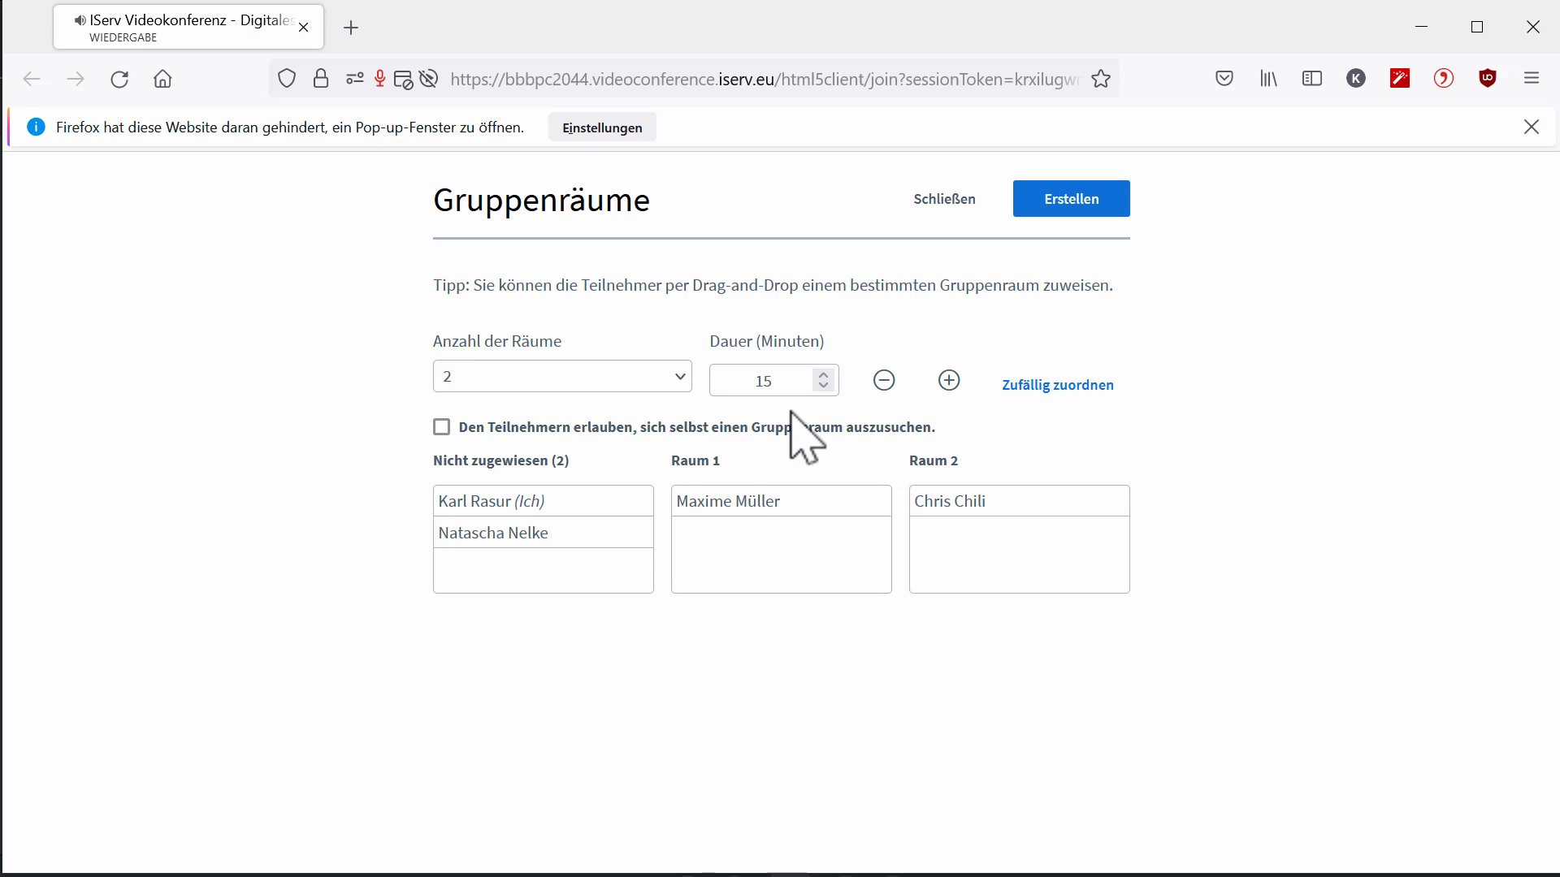Save page to Pocket
This screenshot has height=877, width=1560.
1224,78
